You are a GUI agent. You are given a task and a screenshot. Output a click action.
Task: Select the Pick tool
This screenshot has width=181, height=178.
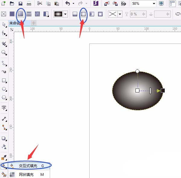coord(4,24)
